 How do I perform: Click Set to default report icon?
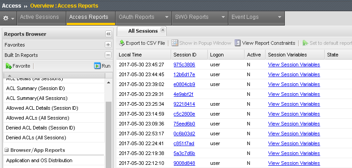(305, 43)
